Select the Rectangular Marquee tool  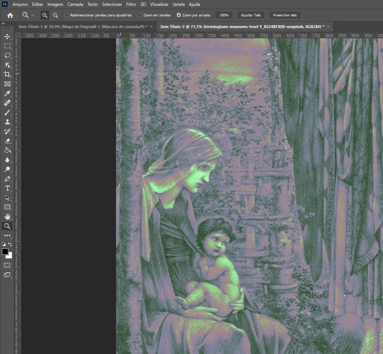click(7, 46)
